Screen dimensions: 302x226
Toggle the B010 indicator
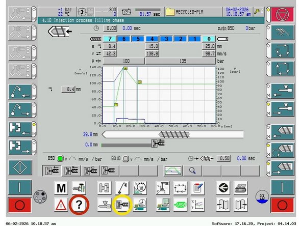125,159
